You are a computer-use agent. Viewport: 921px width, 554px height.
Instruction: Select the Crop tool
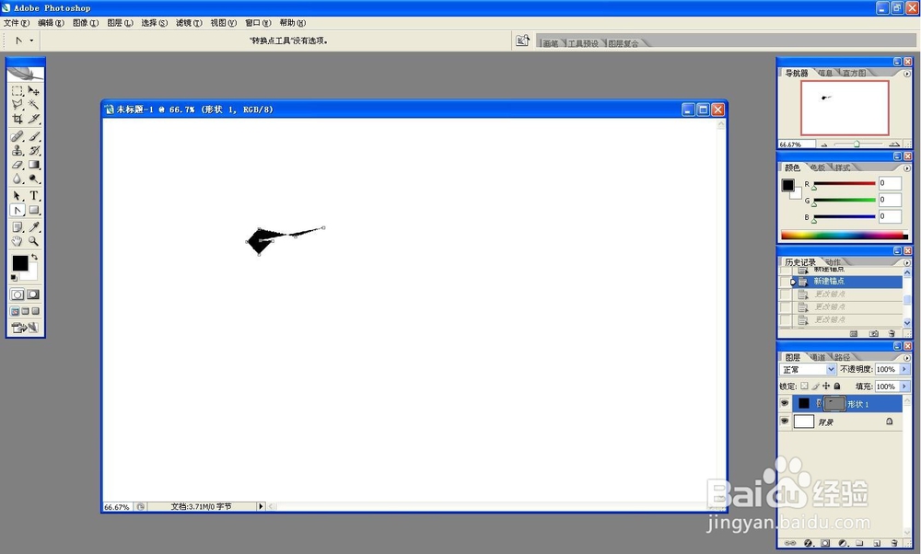pos(17,119)
